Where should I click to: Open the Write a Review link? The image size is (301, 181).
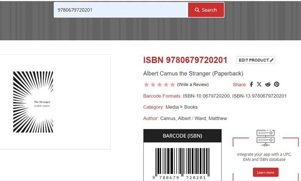(x=193, y=84)
